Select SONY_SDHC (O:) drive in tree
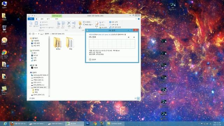This screenshot has height=126, width=224. (38, 95)
